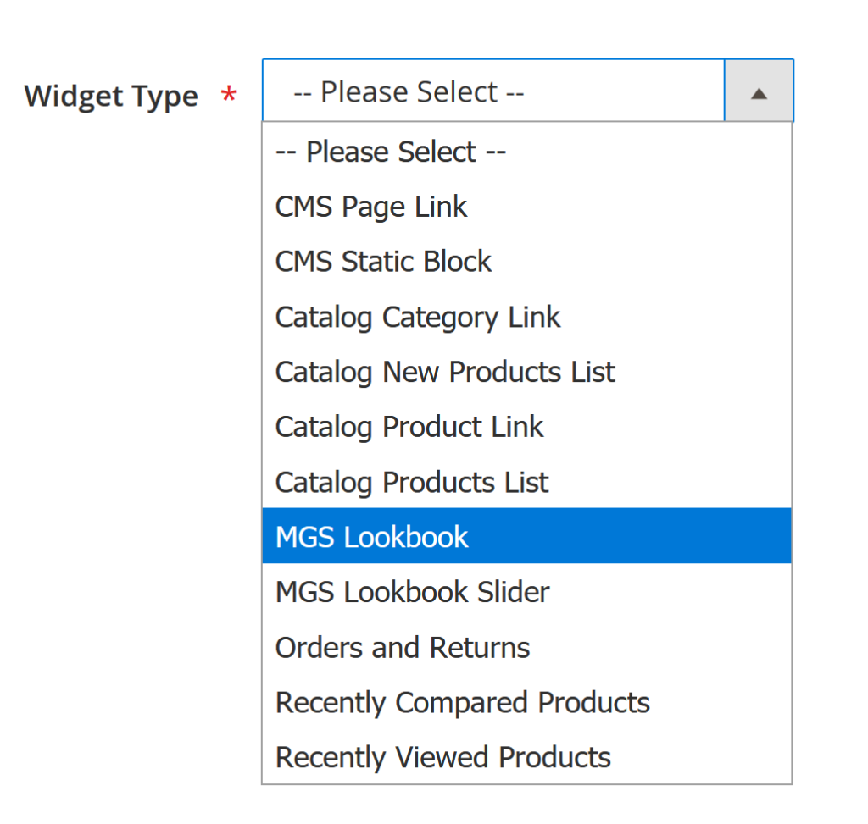Select Recently Viewed Products
This screenshot has width=868, height=824.
pos(443,757)
